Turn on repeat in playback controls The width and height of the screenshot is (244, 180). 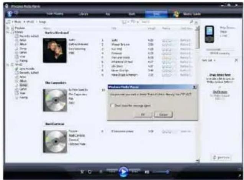pos(90,172)
